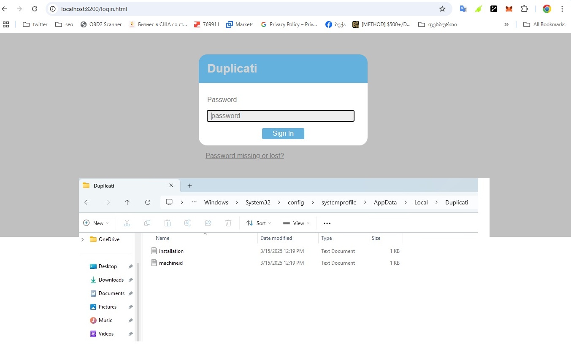
Task: Open the Sort dropdown menu
Action: tap(259, 223)
